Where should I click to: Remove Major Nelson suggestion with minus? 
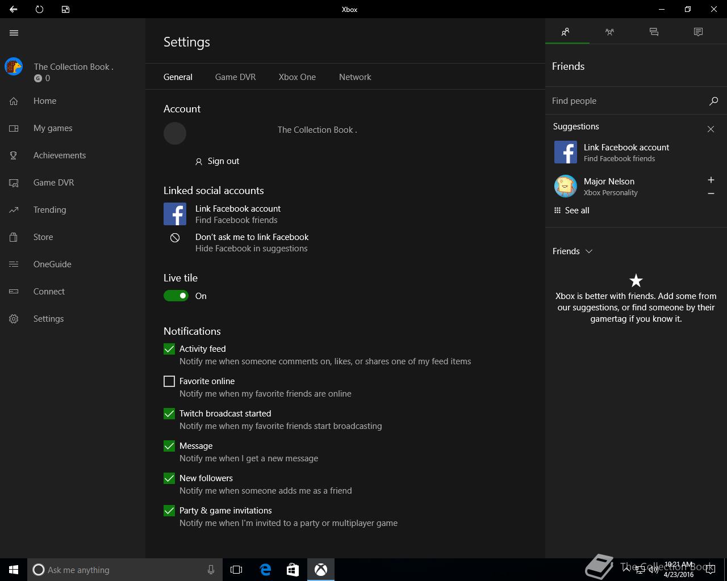[x=711, y=193]
